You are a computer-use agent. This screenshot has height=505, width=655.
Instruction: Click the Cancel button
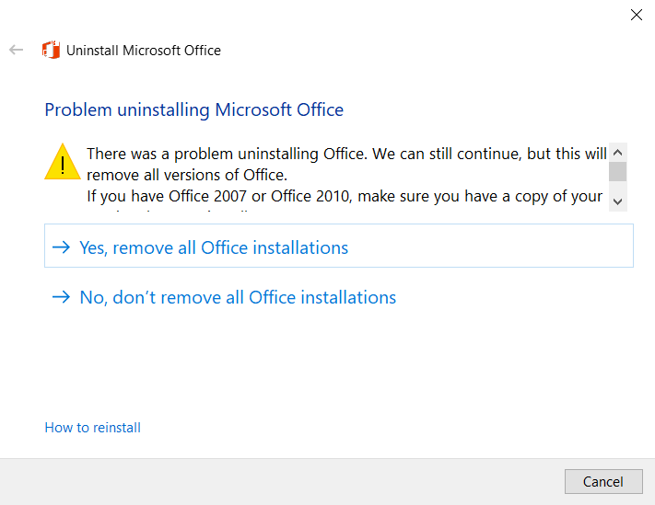(x=603, y=482)
